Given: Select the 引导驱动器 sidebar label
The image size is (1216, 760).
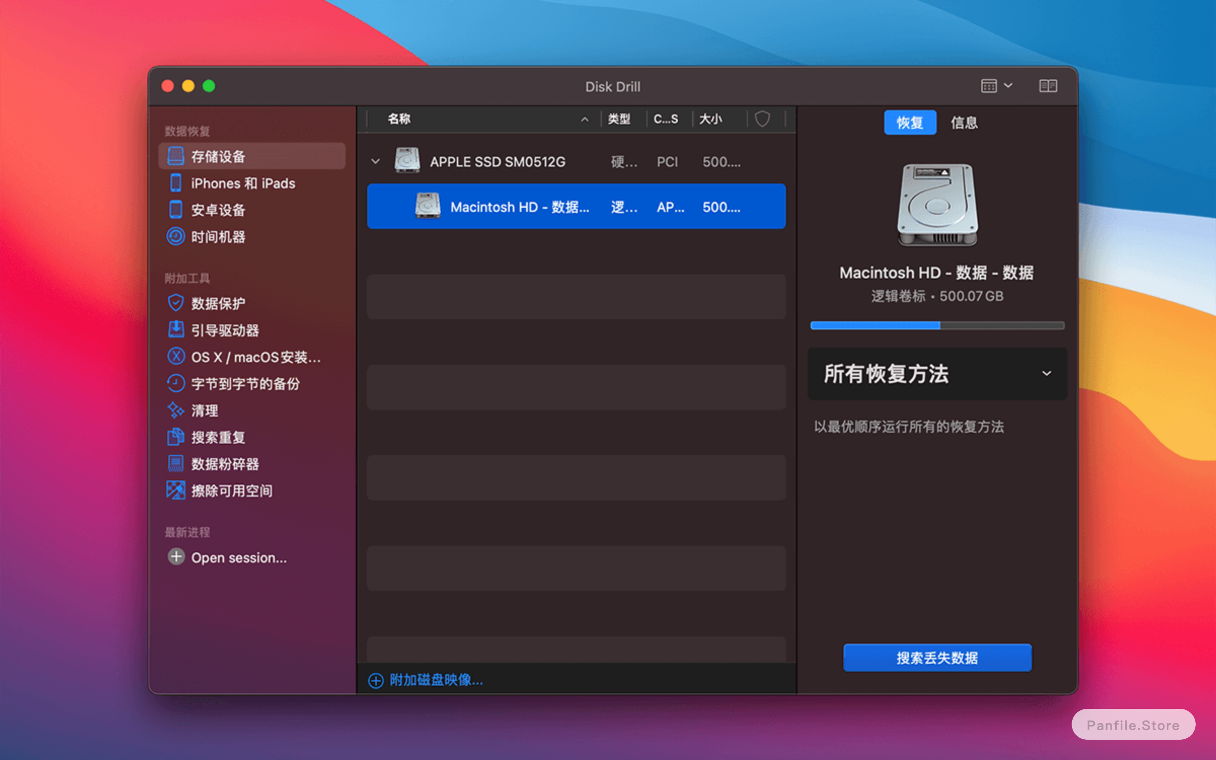Looking at the screenshot, I should point(225,330).
